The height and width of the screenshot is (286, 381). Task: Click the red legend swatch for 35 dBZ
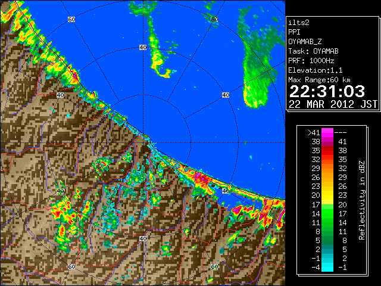coord(327,151)
